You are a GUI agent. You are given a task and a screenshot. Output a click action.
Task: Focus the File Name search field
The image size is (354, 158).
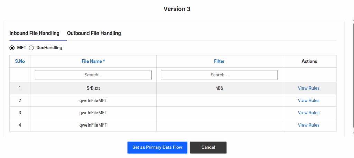coord(93,75)
